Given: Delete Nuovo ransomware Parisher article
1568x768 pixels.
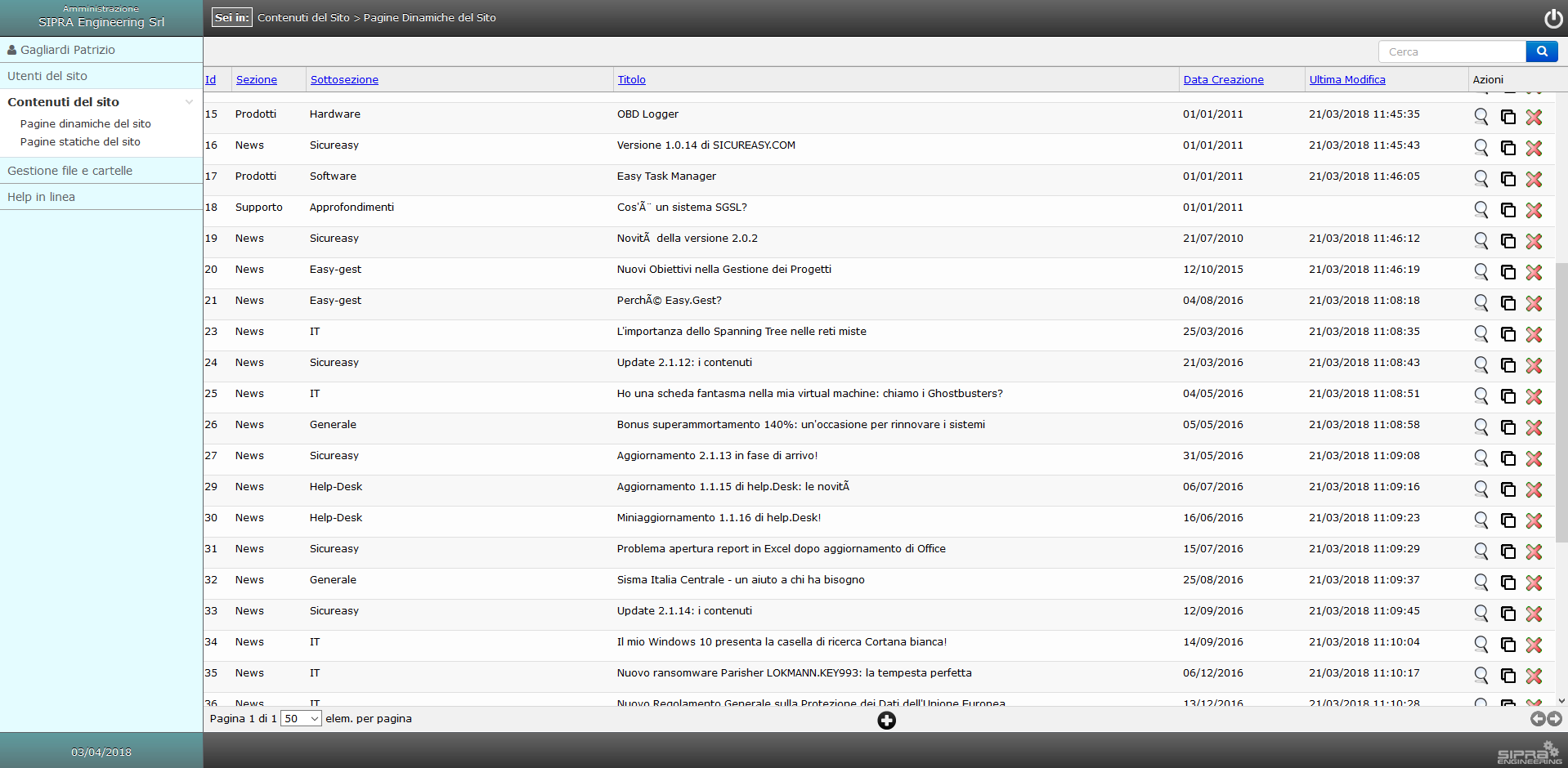Looking at the screenshot, I should click(1534, 676).
